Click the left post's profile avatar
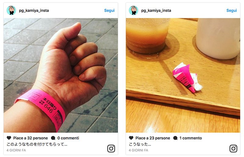Image resolution: width=244 pixels, height=157 pixels. (x=11, y=10)
